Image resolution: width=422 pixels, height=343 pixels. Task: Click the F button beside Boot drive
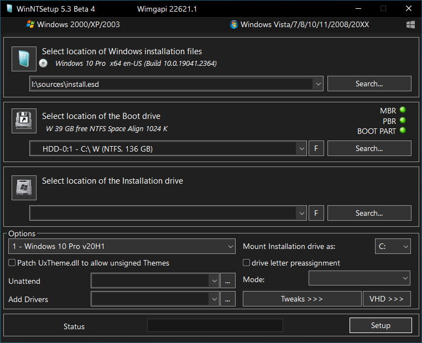coord(316,148)
